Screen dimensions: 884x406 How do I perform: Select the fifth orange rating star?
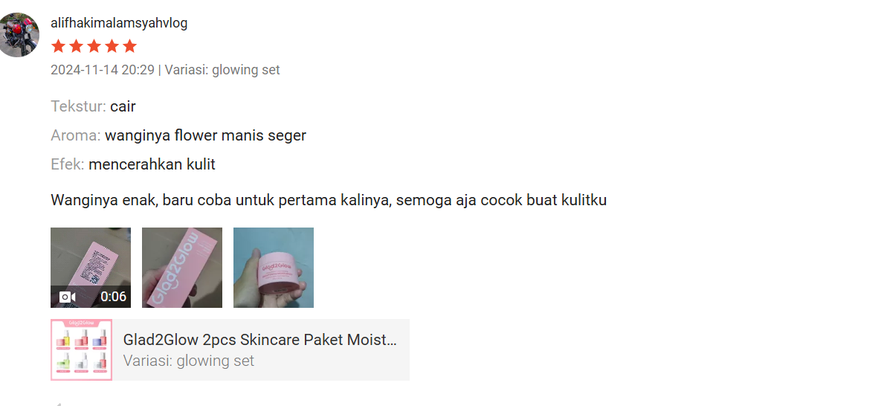[129, 46]
